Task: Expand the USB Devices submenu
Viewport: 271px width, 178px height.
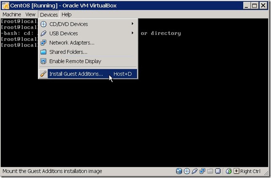Action: [88, 33]
